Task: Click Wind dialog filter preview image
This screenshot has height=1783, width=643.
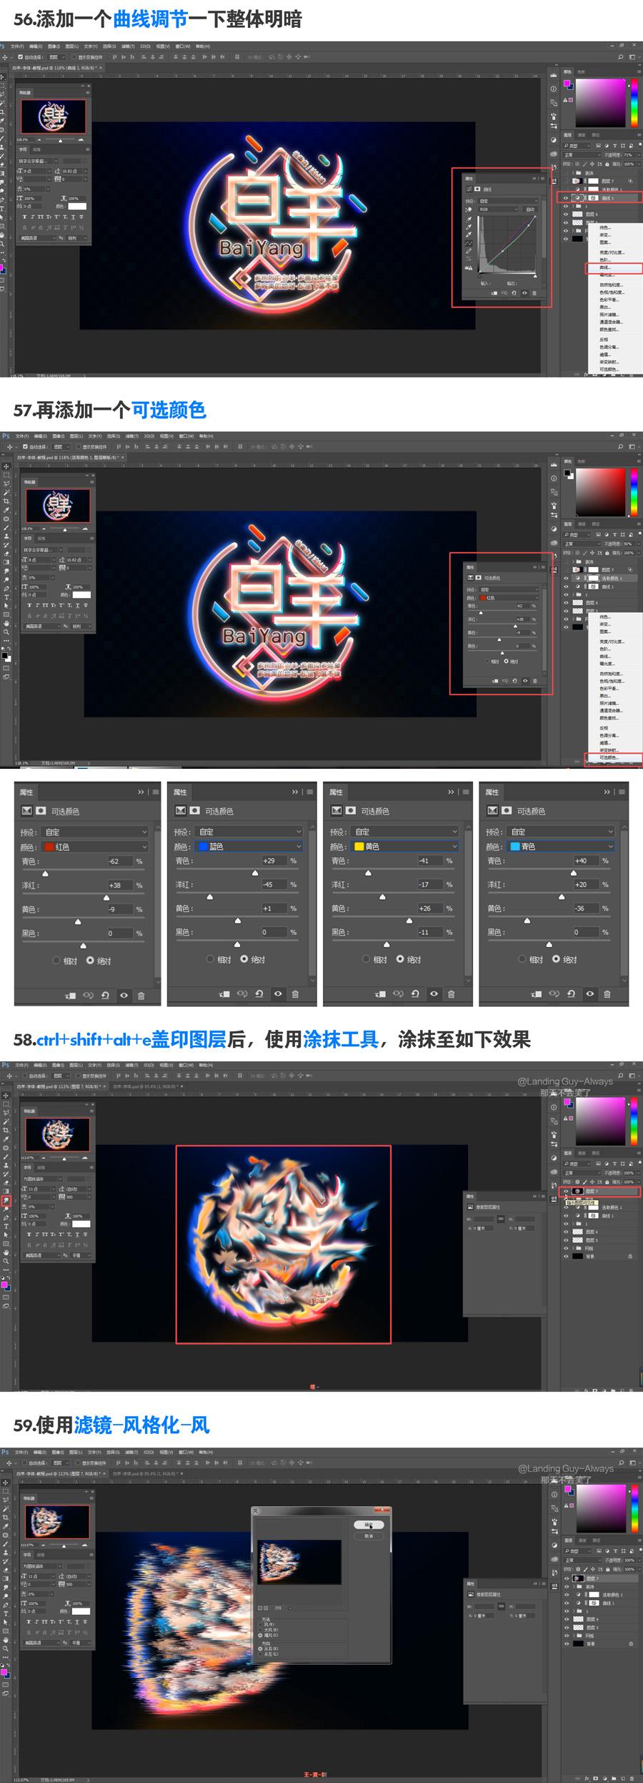Action: tap(299, 1562)
